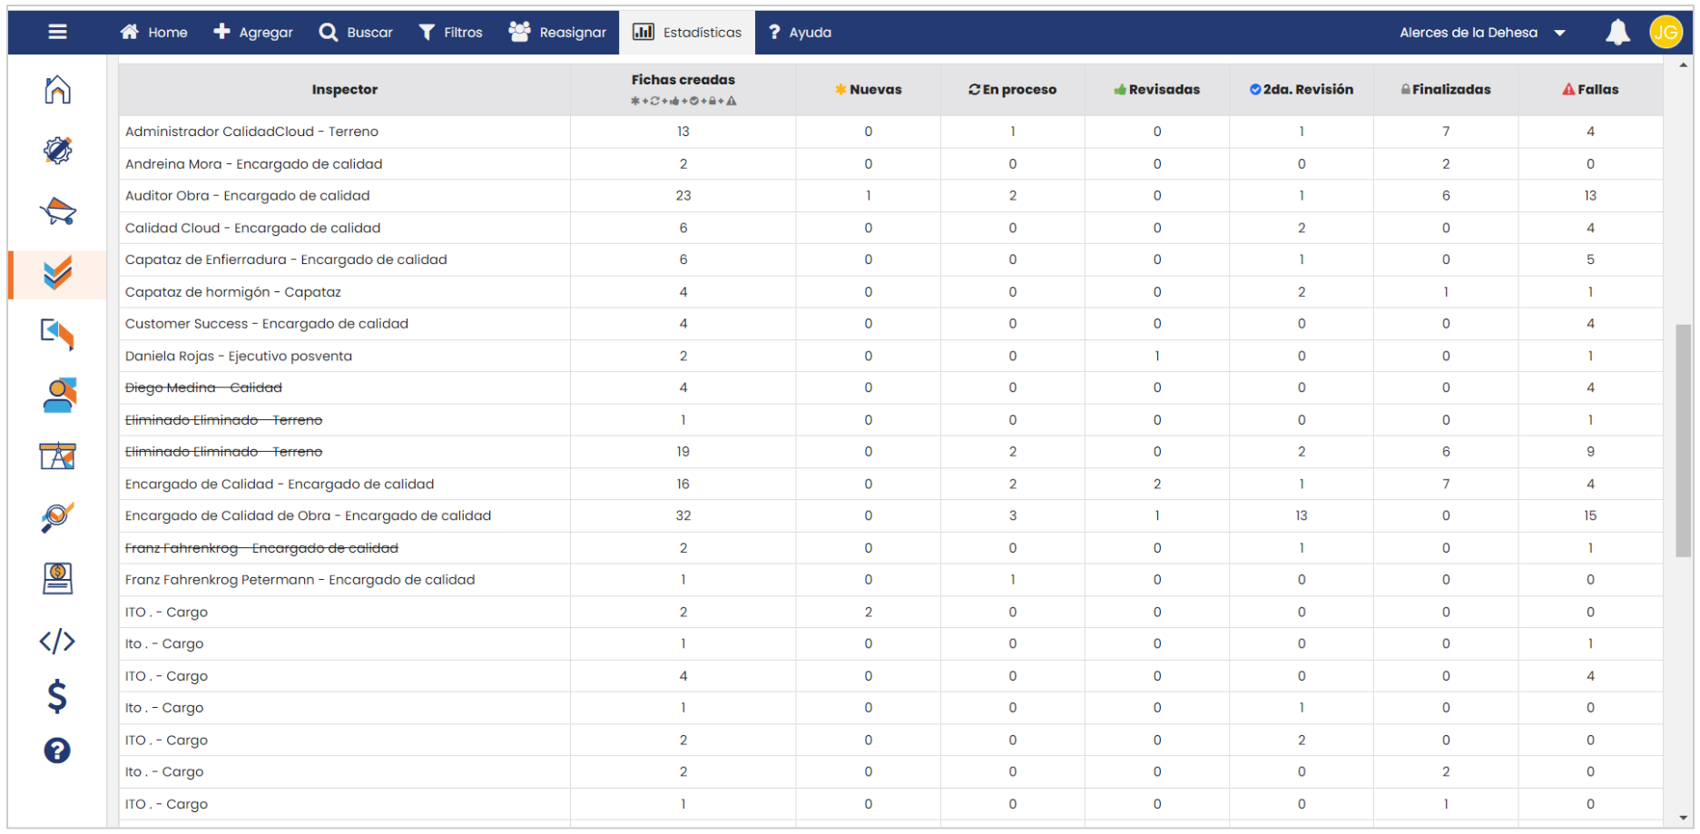Open the hamburger menu
The image size is (1700, 834).
(57, 32)
